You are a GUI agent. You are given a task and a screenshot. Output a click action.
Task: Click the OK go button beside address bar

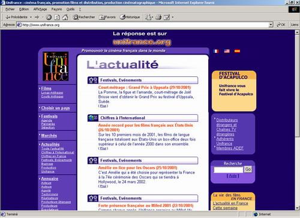click(281, 25)
